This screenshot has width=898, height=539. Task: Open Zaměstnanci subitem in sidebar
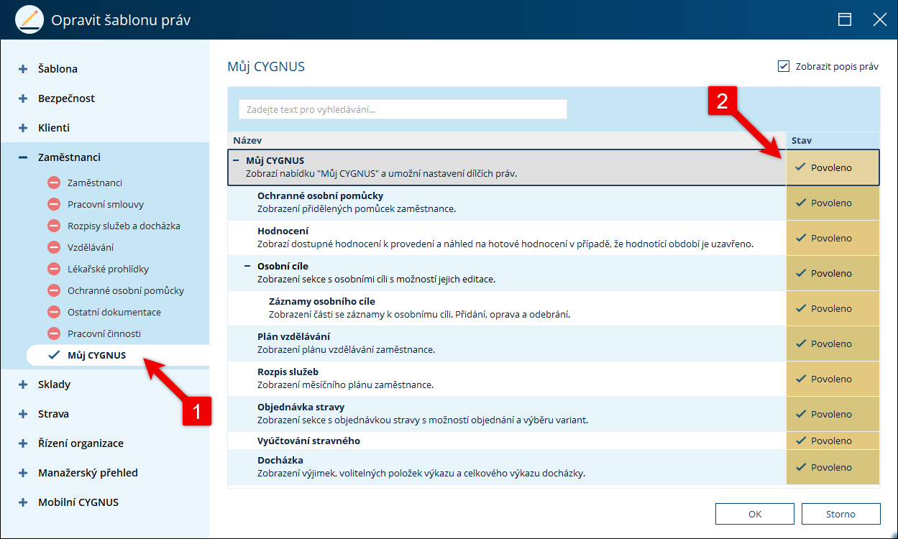pos(95,183)
